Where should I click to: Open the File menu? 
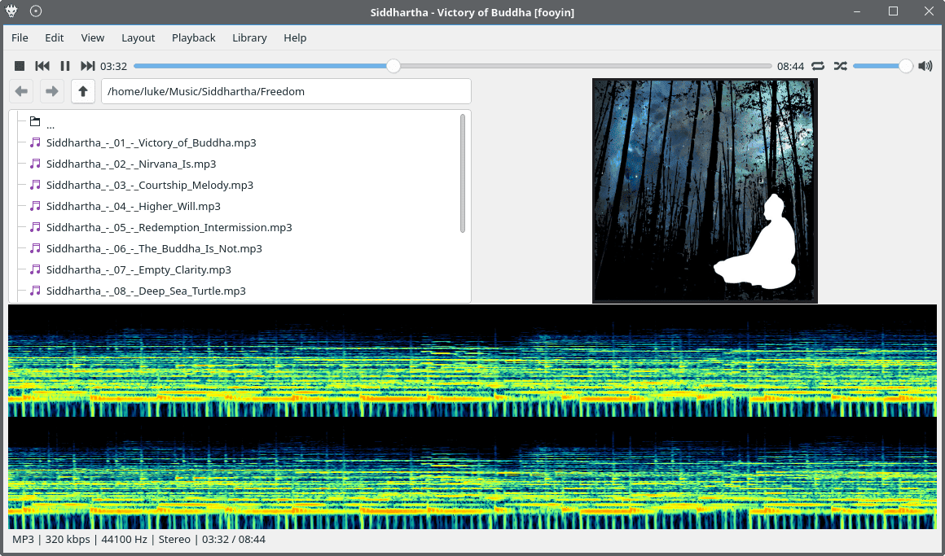tap(20, 37)
